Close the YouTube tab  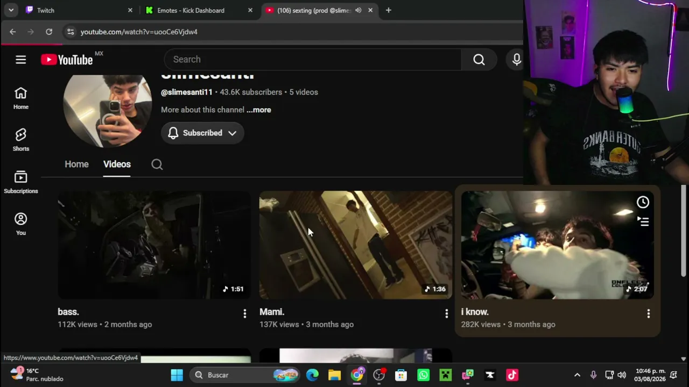tap(370, 10)
